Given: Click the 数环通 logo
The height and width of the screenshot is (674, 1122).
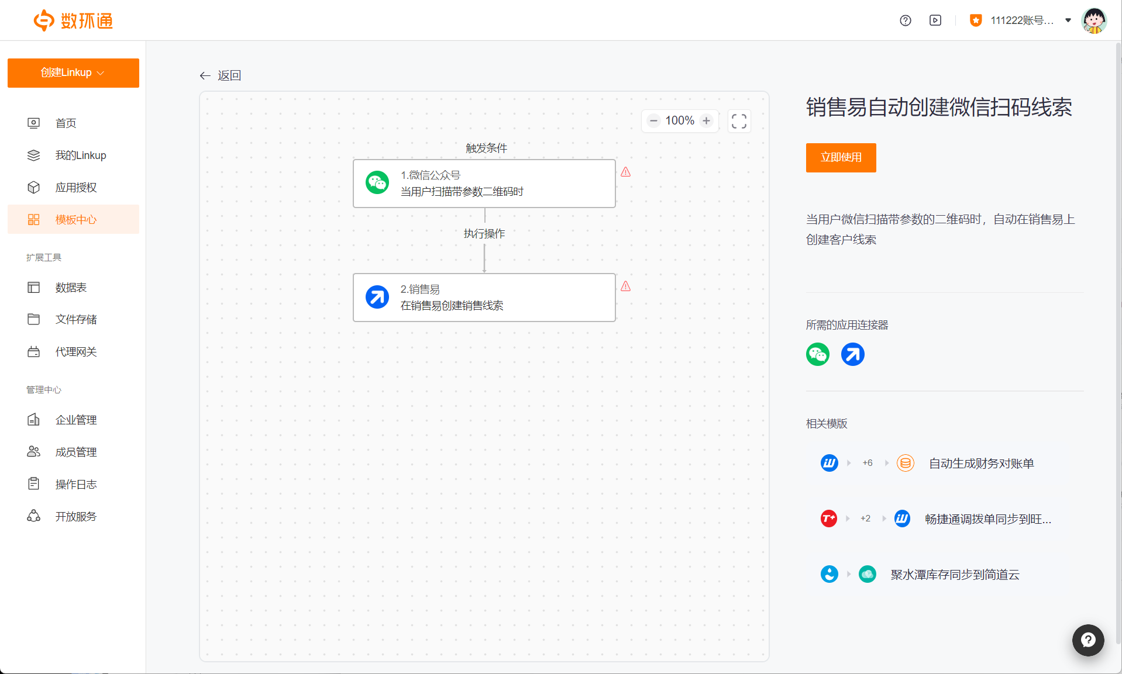Looking at the screenshot, I should tap(73, 20).
